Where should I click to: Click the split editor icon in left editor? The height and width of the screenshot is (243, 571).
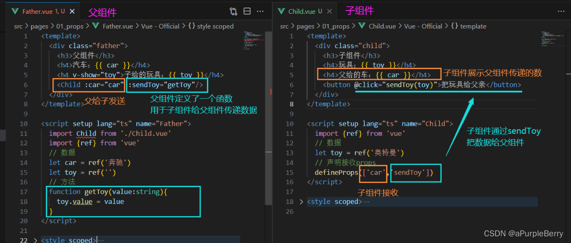click(x=247, y=11)
